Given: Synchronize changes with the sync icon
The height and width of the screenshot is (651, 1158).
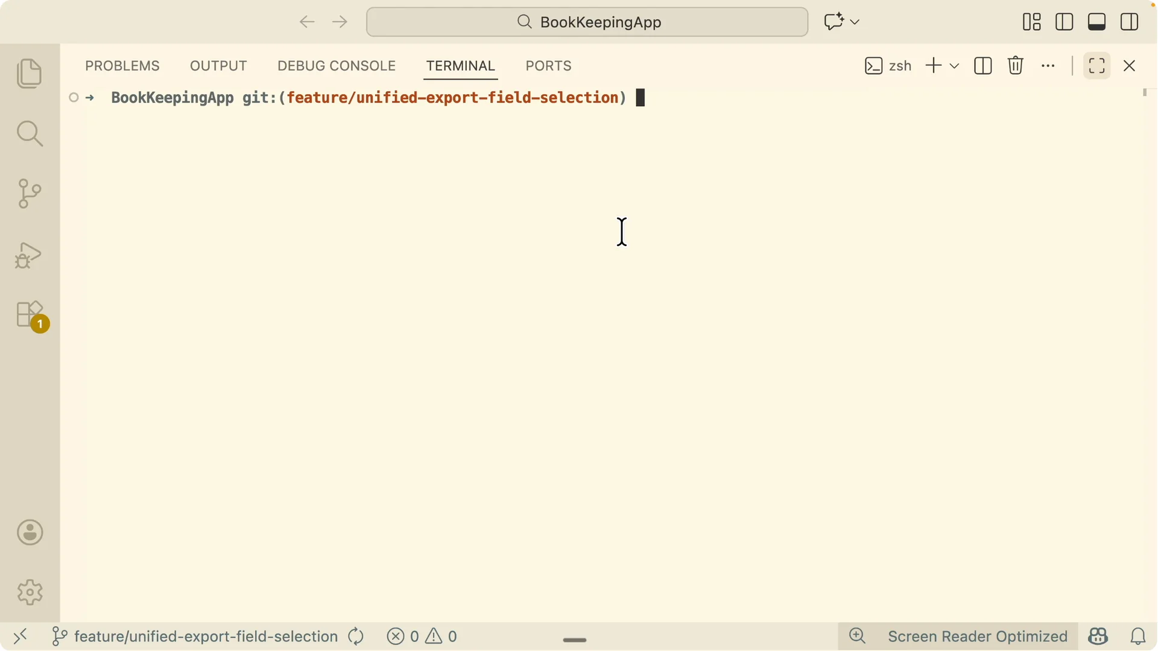Looking at the screenshot, I should tap(356, 637).
